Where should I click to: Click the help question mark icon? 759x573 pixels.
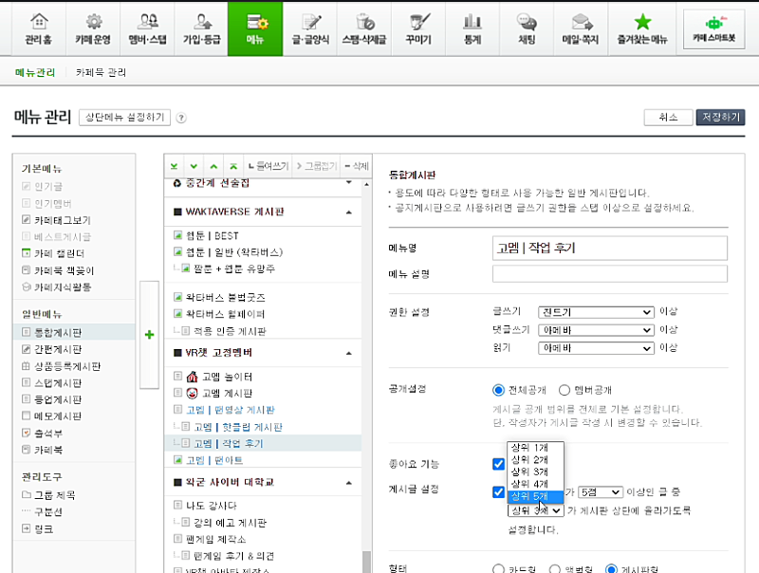[x=181, y=118]
